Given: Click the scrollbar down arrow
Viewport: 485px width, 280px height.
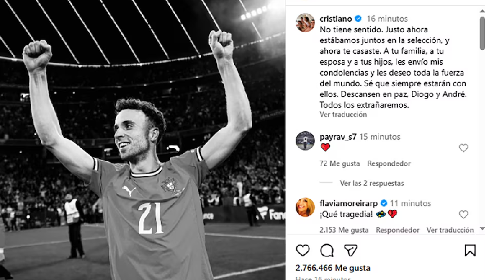Looking at the screenshot, I should (x=482, y=229).
